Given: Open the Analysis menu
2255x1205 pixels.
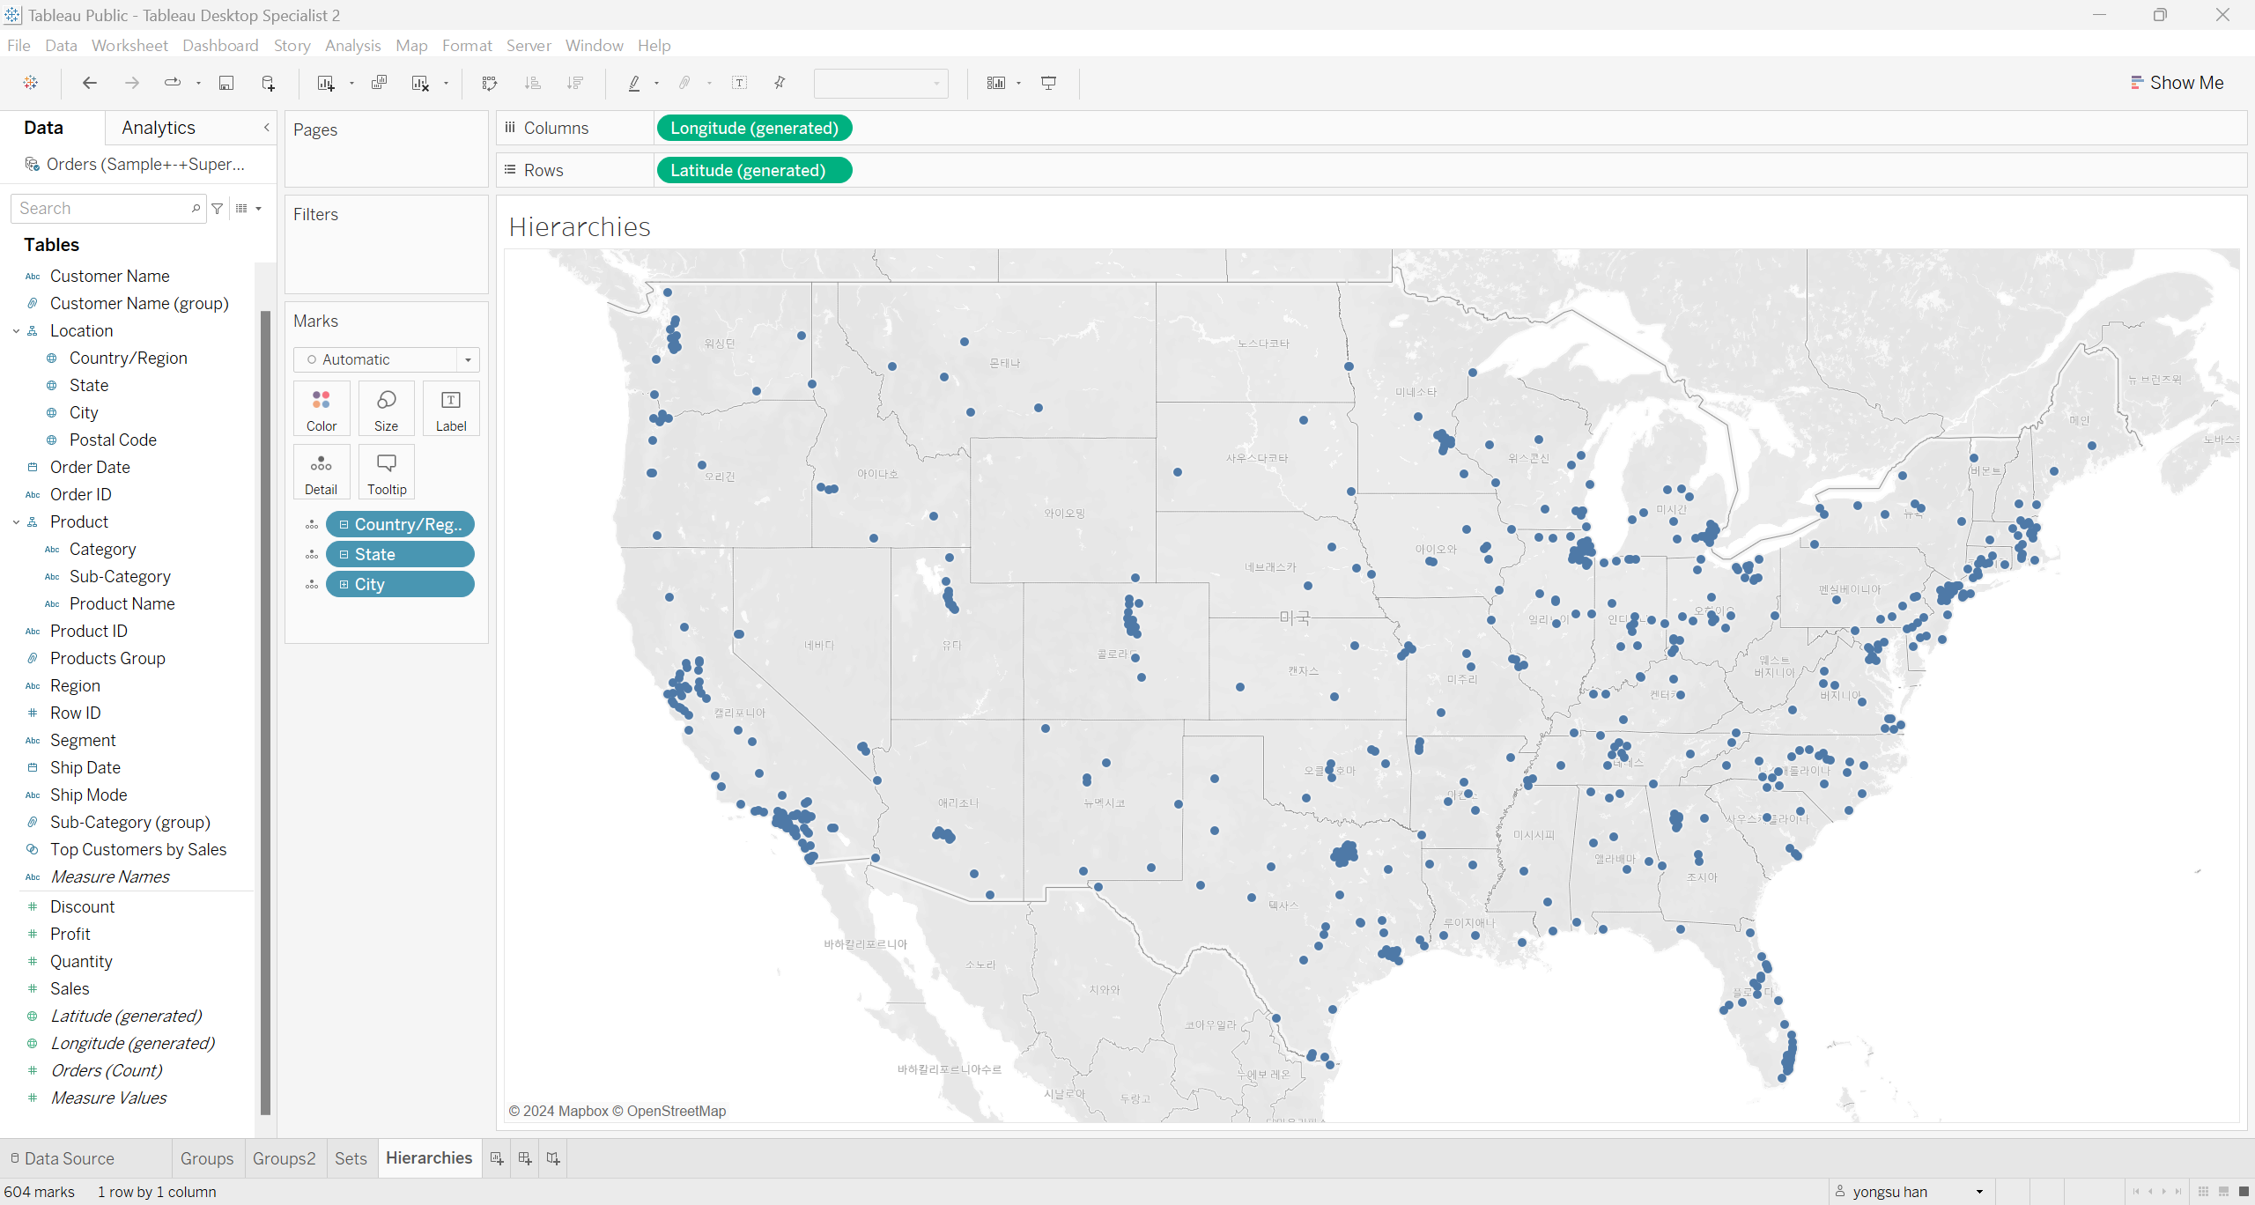Looking at the screenshot, I should tap(352, 46).
